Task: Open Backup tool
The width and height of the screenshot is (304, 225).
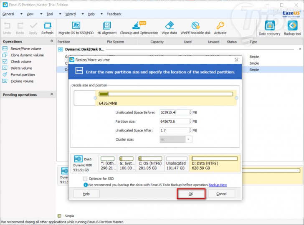Action: 292,28
